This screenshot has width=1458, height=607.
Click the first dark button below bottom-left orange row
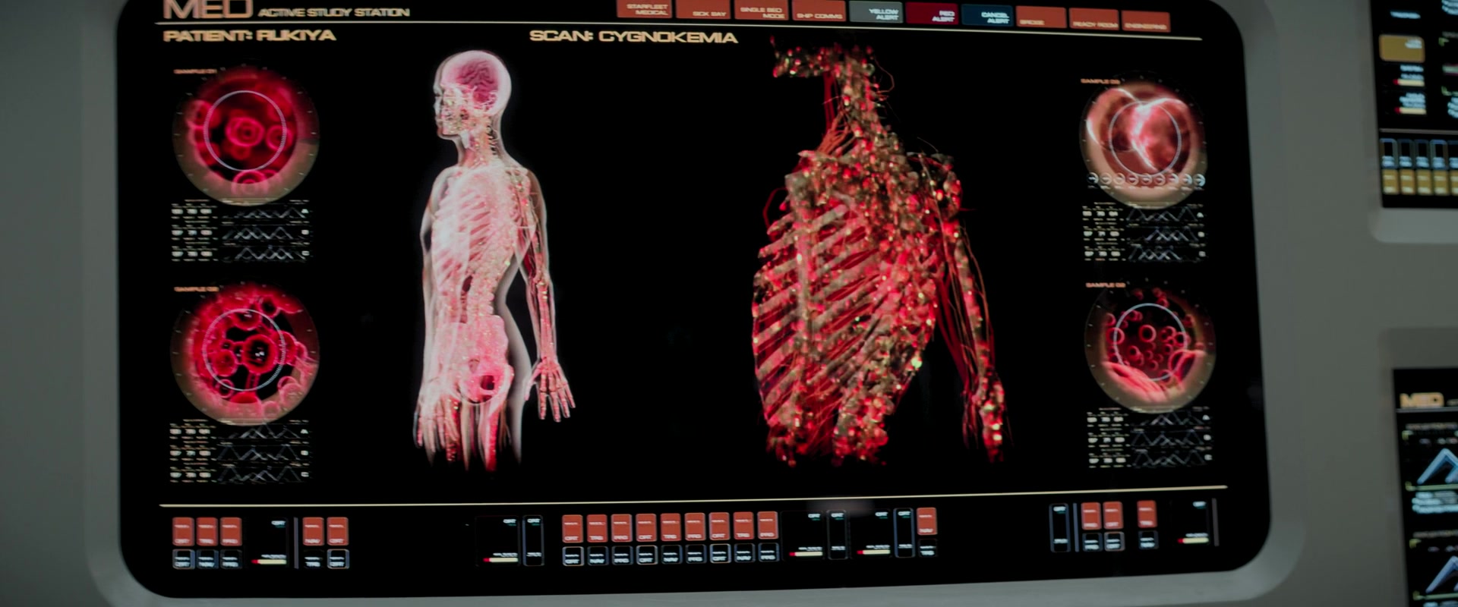click(183, 560)
